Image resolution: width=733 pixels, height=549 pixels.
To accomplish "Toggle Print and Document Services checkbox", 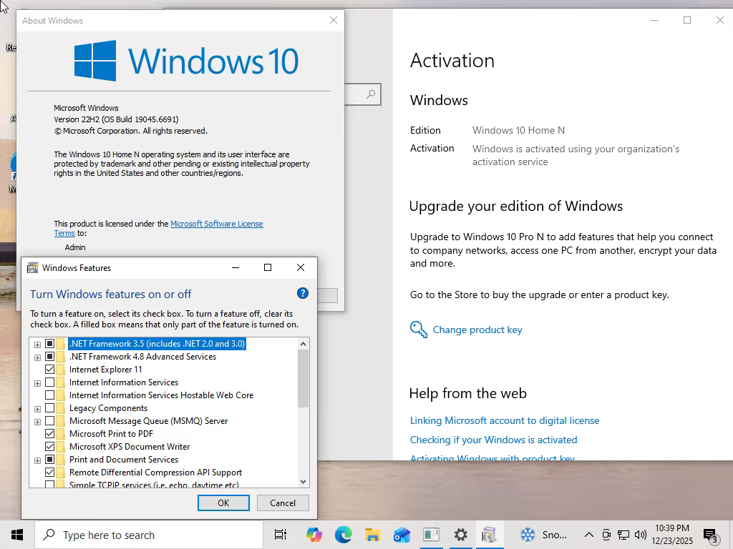I will tap(49, 460).
